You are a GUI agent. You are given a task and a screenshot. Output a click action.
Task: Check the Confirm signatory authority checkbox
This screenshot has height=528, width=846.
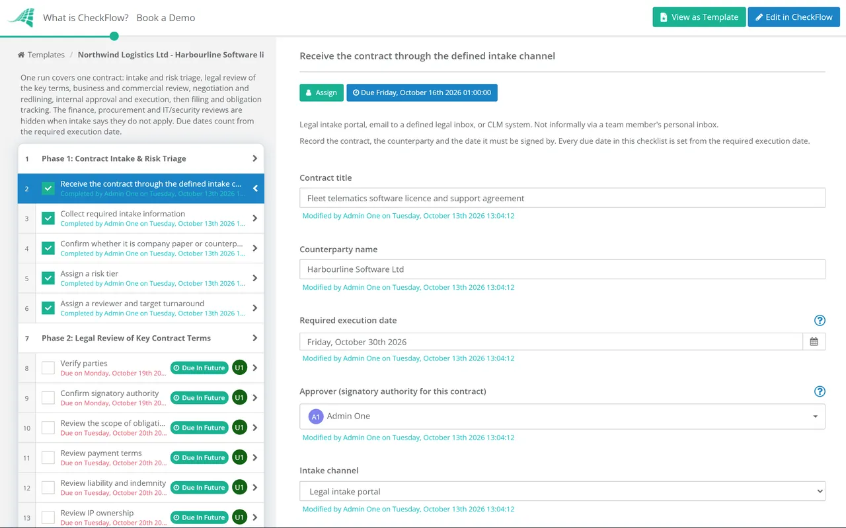coord(48,397)
